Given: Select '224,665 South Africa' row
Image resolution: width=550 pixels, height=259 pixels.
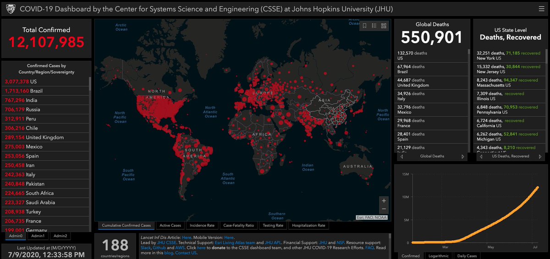Looking at the screenshot, I should pyautogui.click(x=46, y=193).
